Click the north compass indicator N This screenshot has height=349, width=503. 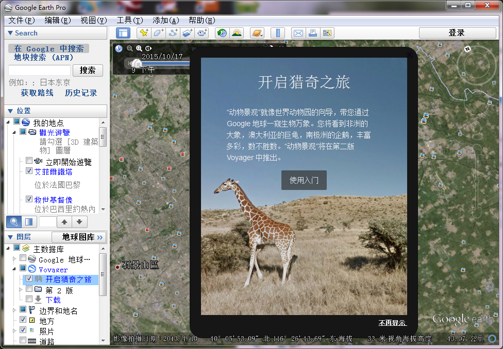467,49
